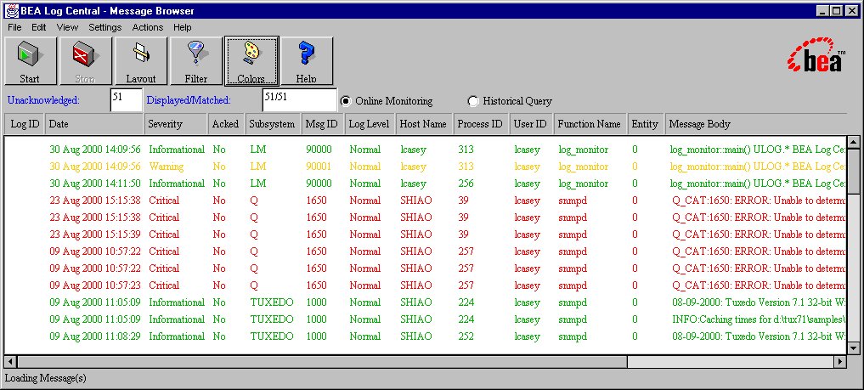Open the Actions menu
Viewport: 864px width, 390px height.
coord(147,27)
